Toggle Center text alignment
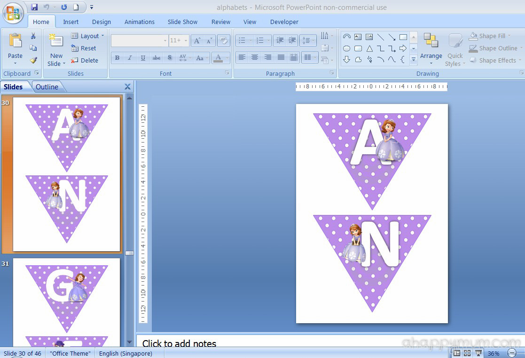The image size is (525, 358). click(255, 57)
